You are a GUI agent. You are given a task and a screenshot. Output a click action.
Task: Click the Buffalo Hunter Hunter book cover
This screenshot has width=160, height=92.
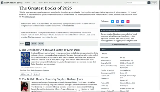point(25,87)
